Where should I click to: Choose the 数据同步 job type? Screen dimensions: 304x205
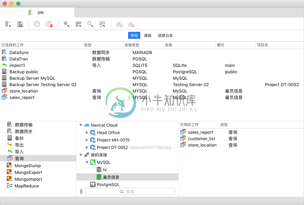[x=38, y=132]
